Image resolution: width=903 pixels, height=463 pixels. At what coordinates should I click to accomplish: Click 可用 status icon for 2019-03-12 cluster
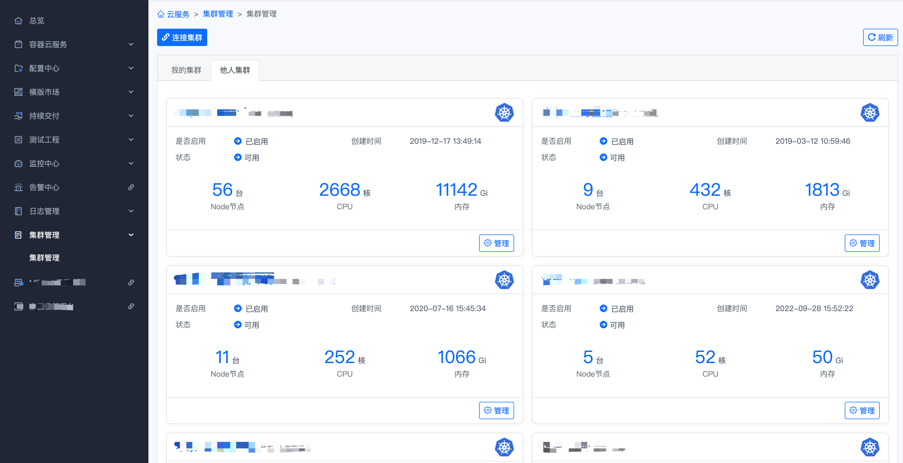(603, 157)
